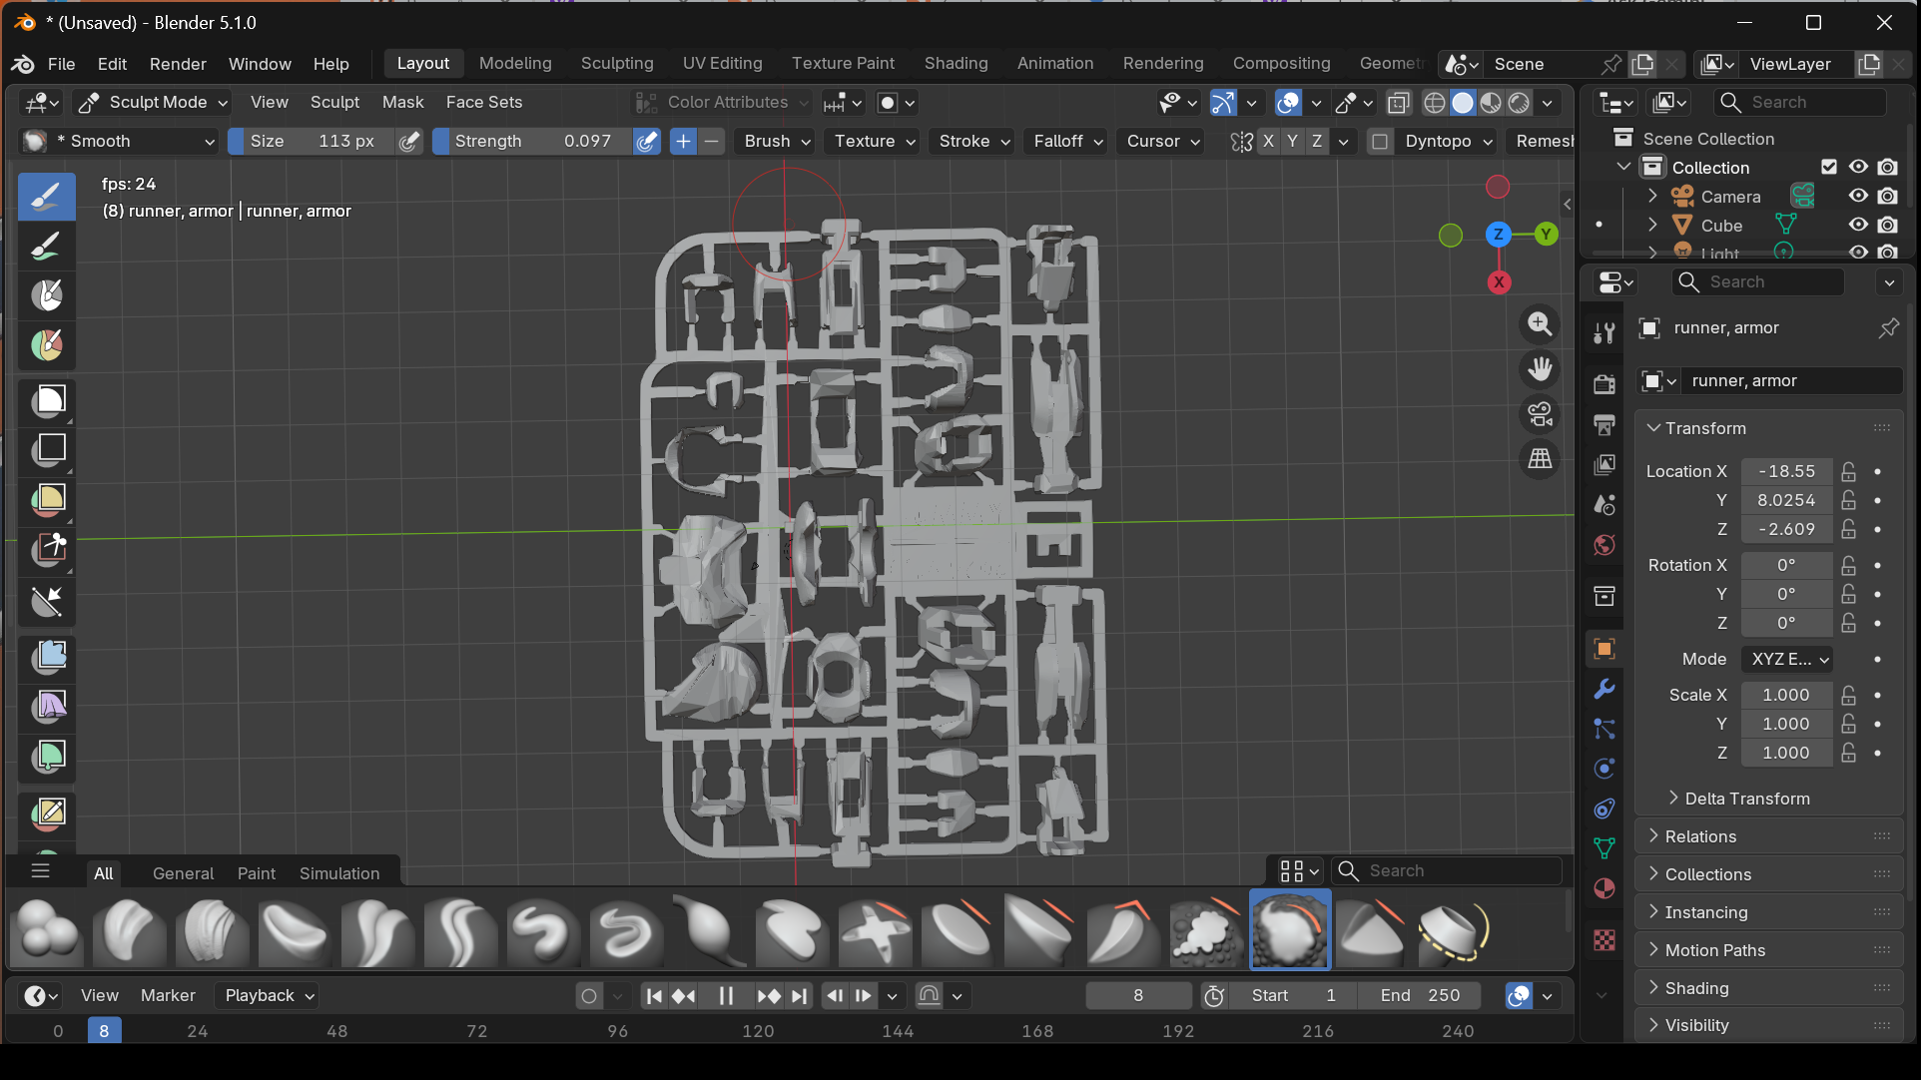Click the Blender logo app menu
Viewport: 1921px width, 1080px height.
coord(23,64)
